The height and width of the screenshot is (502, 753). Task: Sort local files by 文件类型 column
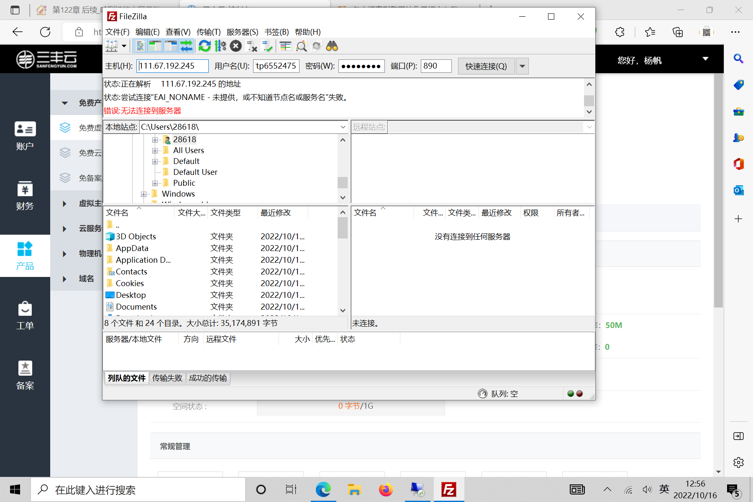click(233, 213)
